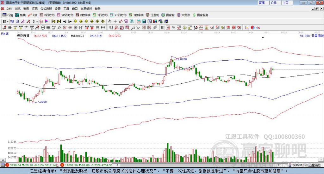Click the 7.3000 low price label

42,102
